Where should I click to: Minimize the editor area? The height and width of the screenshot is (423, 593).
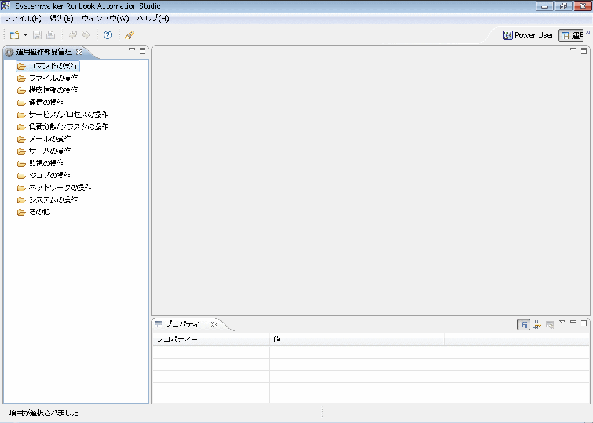click(573, 50)
